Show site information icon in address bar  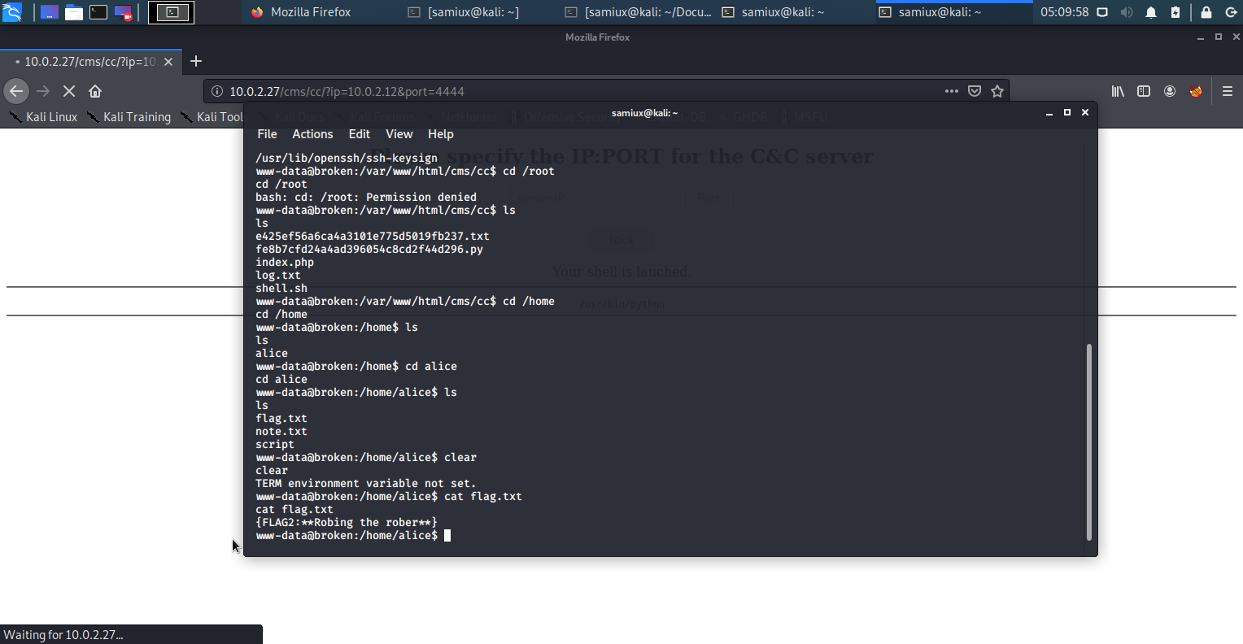click(x=217, y=91)
